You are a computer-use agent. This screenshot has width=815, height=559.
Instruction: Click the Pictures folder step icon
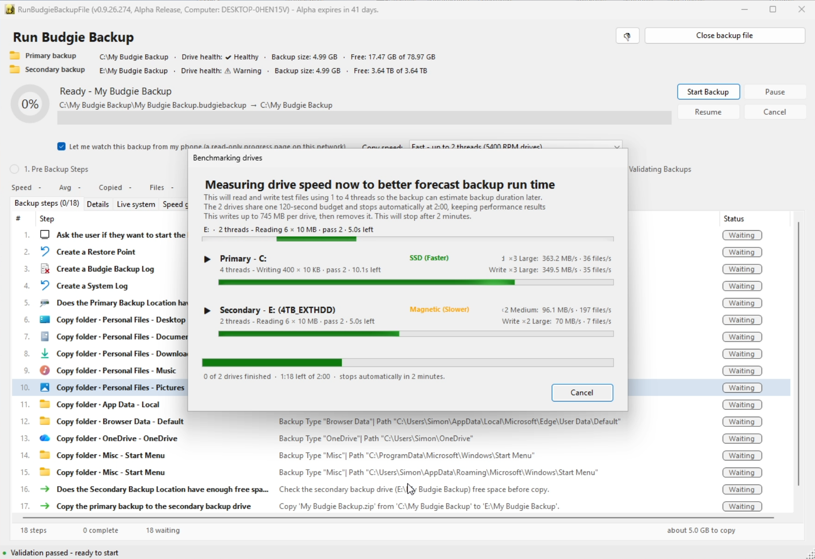coord(45,387)
